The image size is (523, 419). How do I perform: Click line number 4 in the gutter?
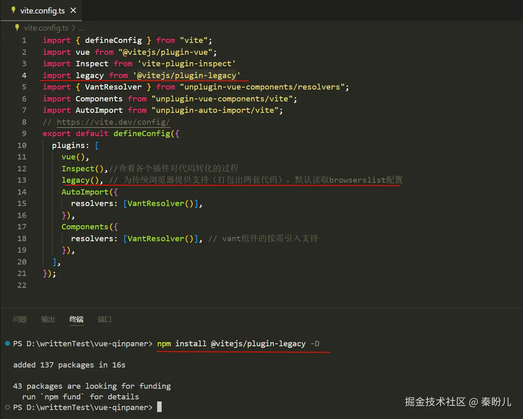[24, 75]
